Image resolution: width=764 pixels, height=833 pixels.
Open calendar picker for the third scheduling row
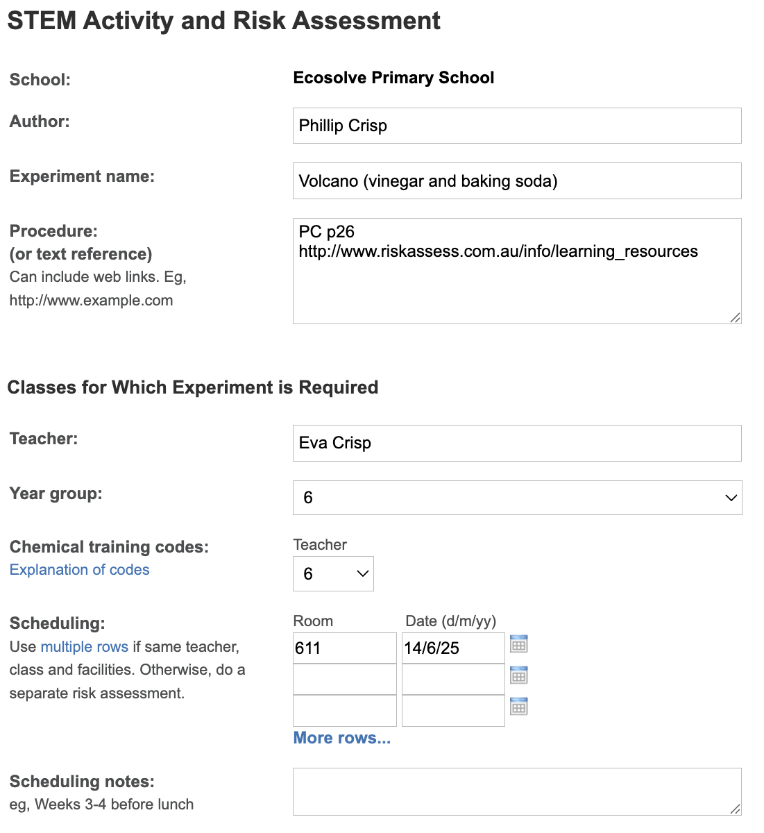518,706
